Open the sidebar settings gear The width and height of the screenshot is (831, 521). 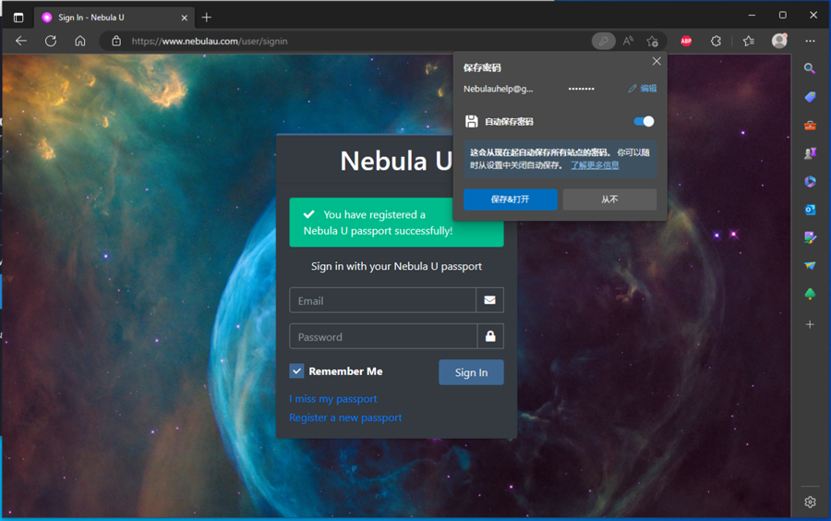pyautogui.click(x=810, y=502)
